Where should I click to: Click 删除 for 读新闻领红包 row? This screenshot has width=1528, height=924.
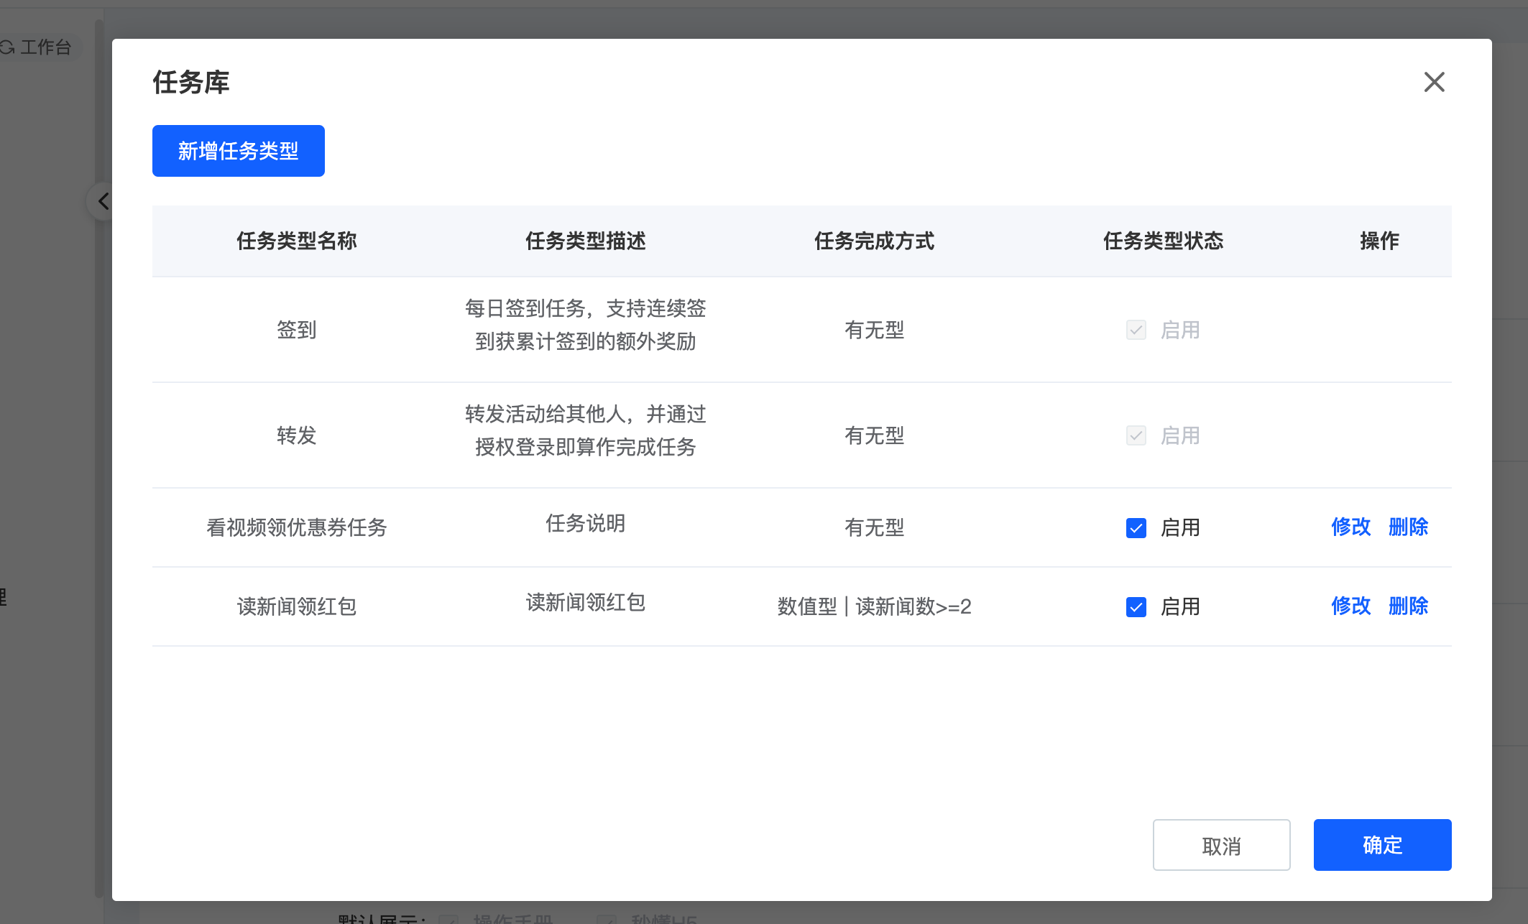1408,606
